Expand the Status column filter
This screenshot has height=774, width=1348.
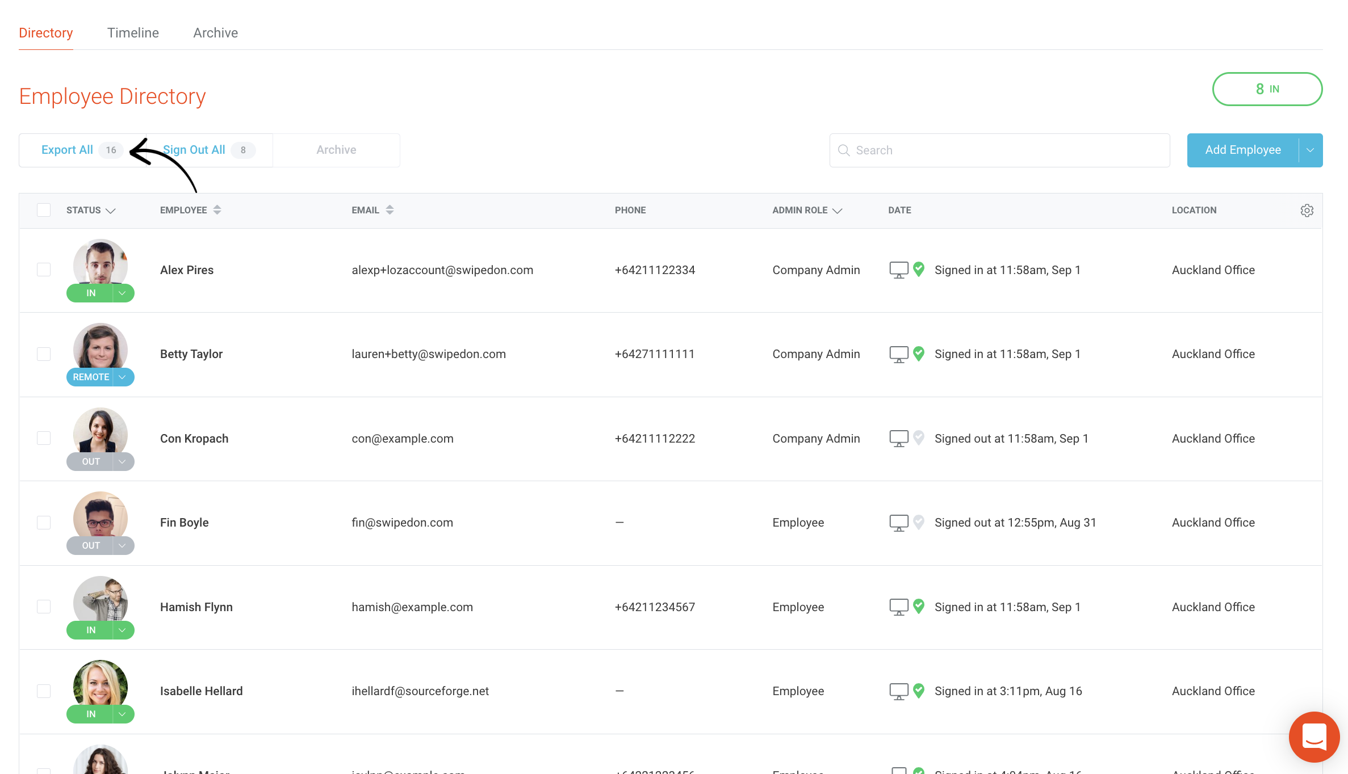(x=111, y=211)
